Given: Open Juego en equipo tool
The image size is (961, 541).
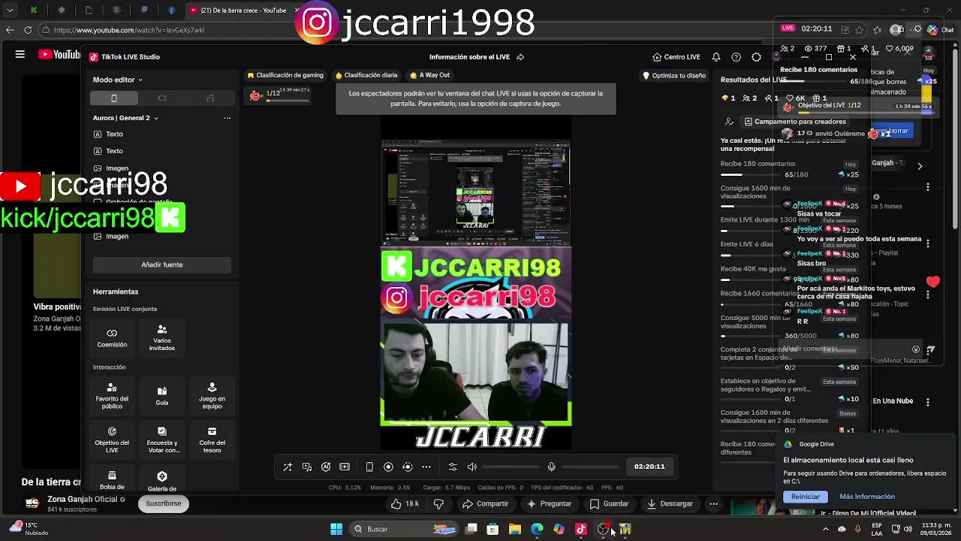Looking at the screenshot, I should point(212,396).
